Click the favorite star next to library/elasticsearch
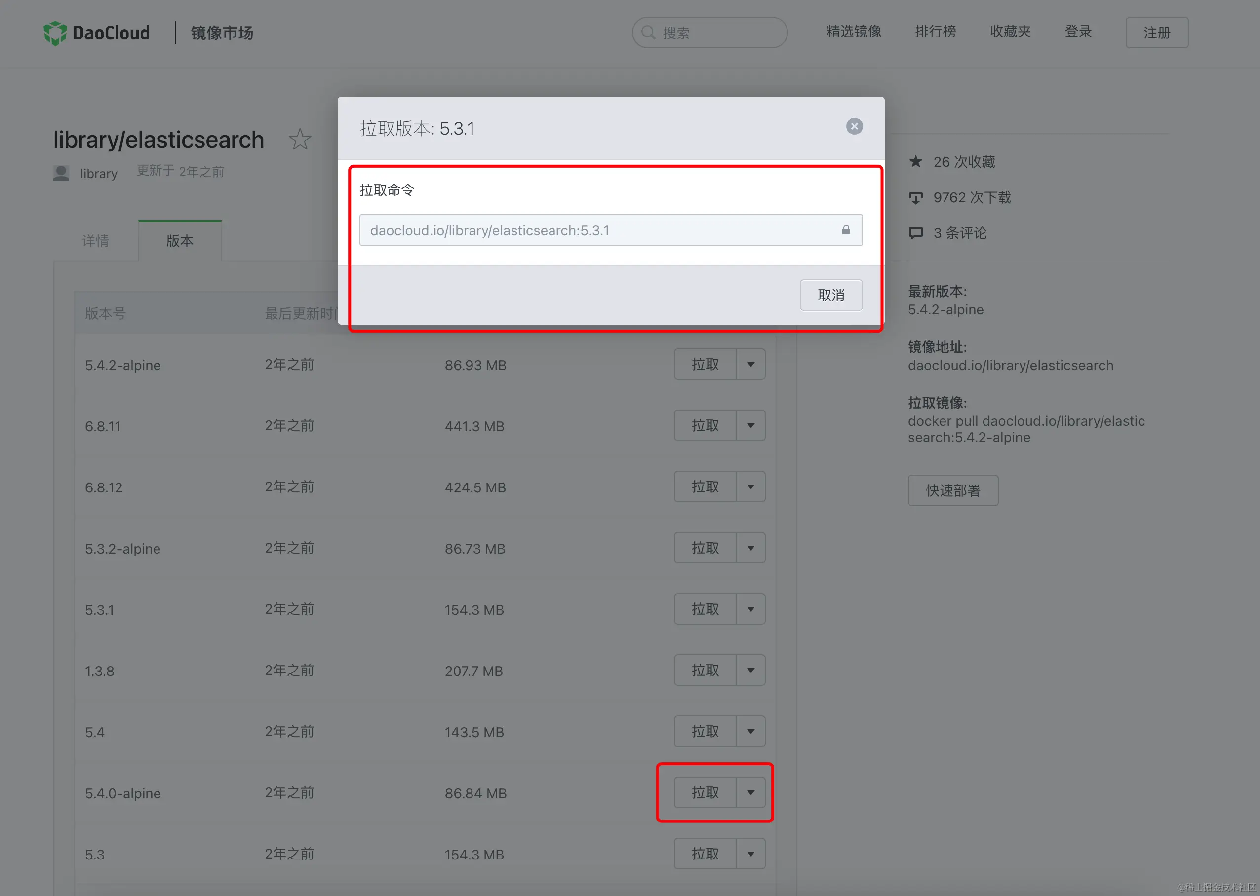 click(x=300, y=139)
